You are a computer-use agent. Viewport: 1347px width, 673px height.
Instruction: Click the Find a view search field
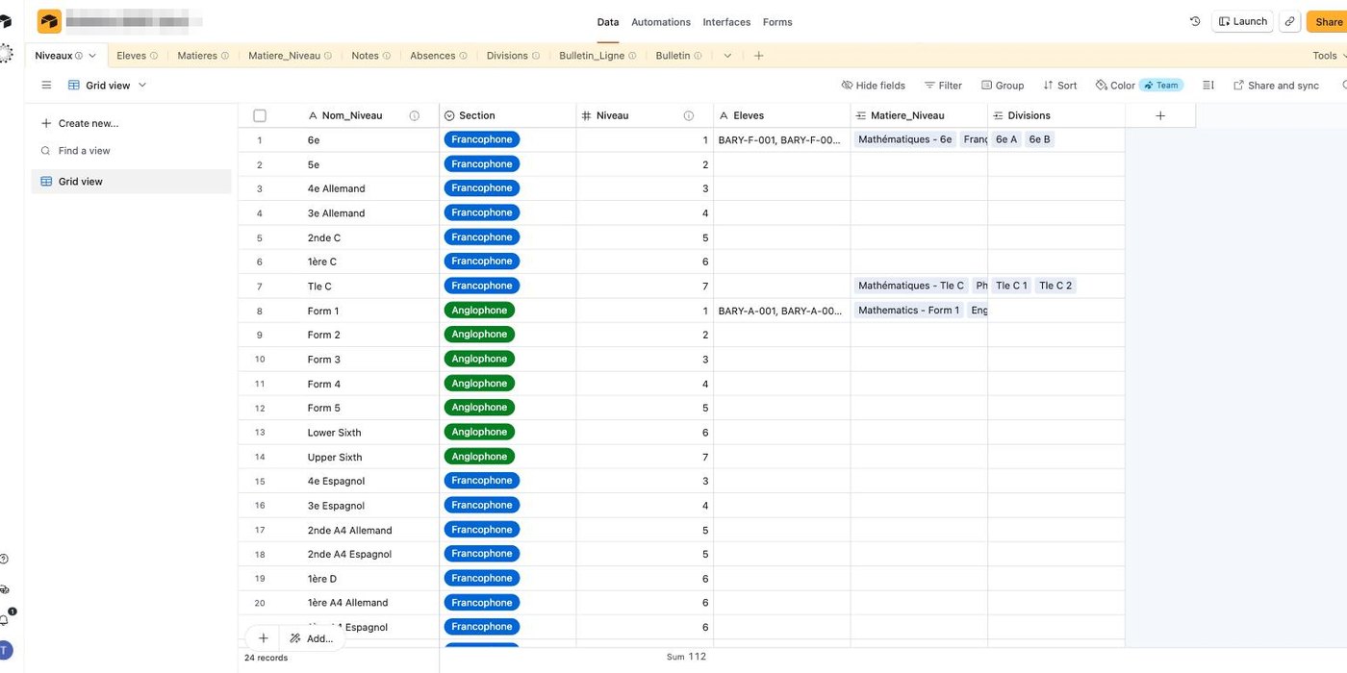click(131, 151)
